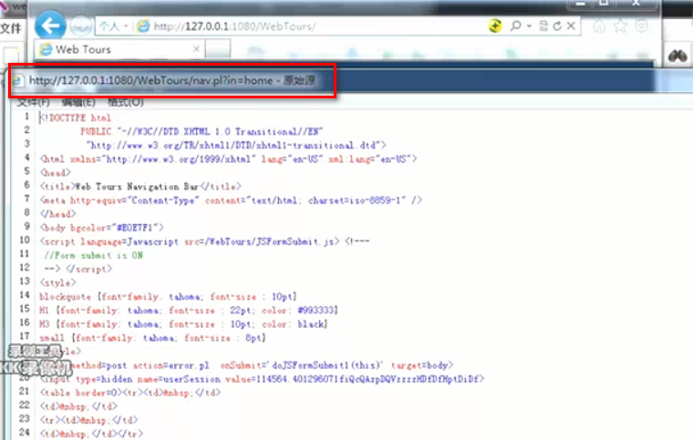Click the binoculars find icon

click(677, 56)
